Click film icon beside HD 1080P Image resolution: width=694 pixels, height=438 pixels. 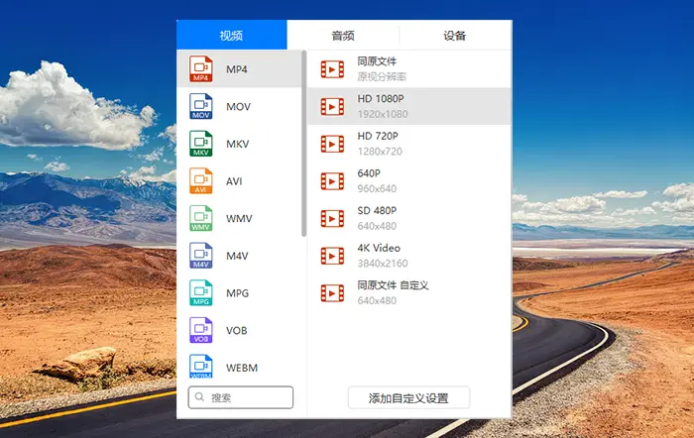coord(332,107)
